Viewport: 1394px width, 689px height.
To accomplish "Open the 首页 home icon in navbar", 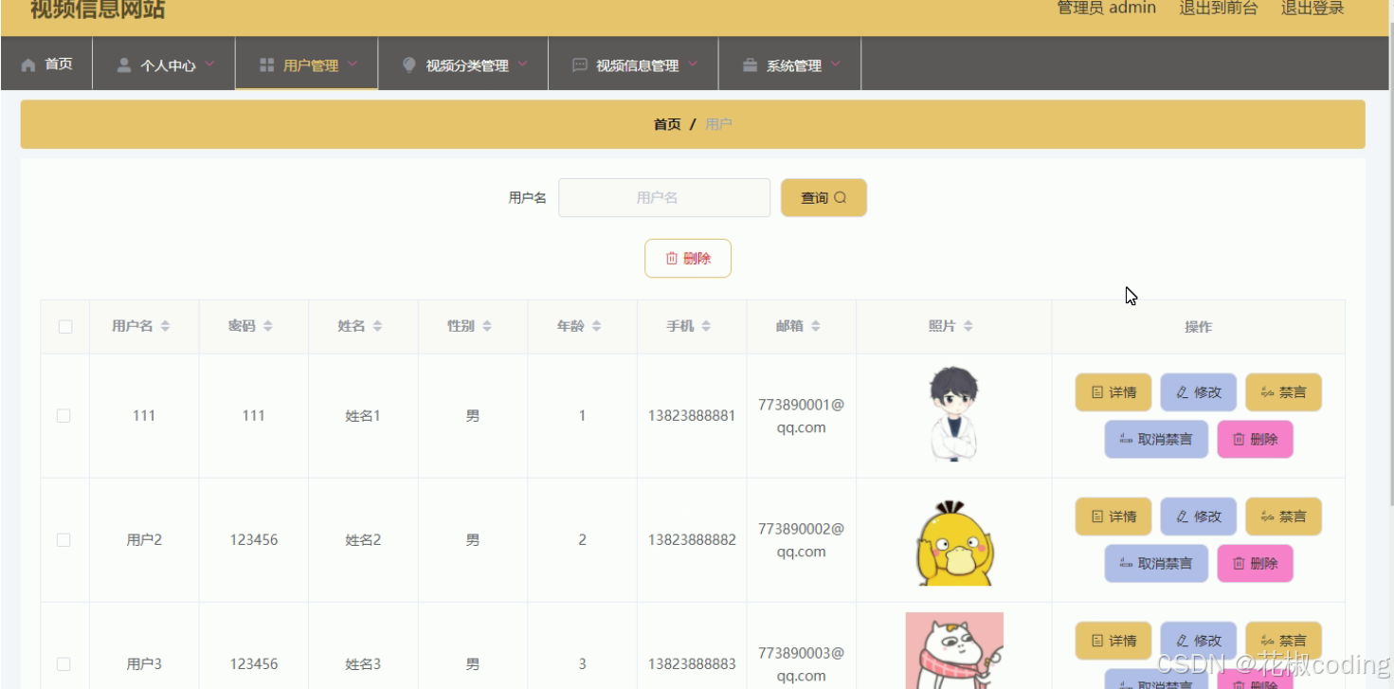I will pyautogui.click(x=27, y=63).
